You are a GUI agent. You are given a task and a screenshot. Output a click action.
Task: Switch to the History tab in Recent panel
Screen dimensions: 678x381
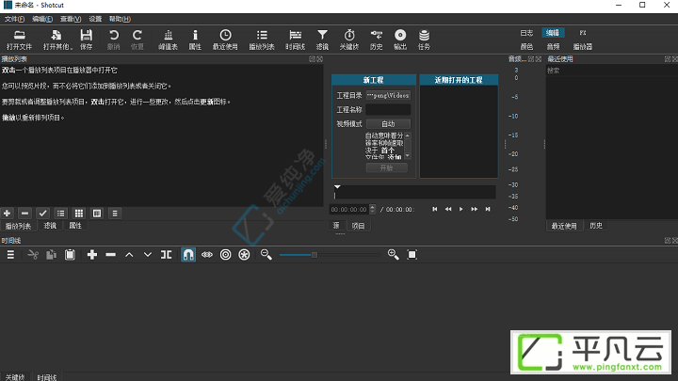coord(596,226)
